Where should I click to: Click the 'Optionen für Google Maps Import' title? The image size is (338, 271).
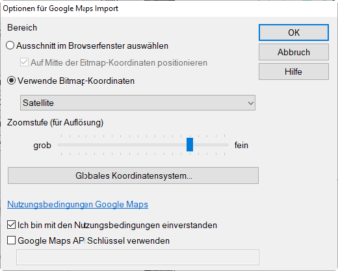pos(60,8)
